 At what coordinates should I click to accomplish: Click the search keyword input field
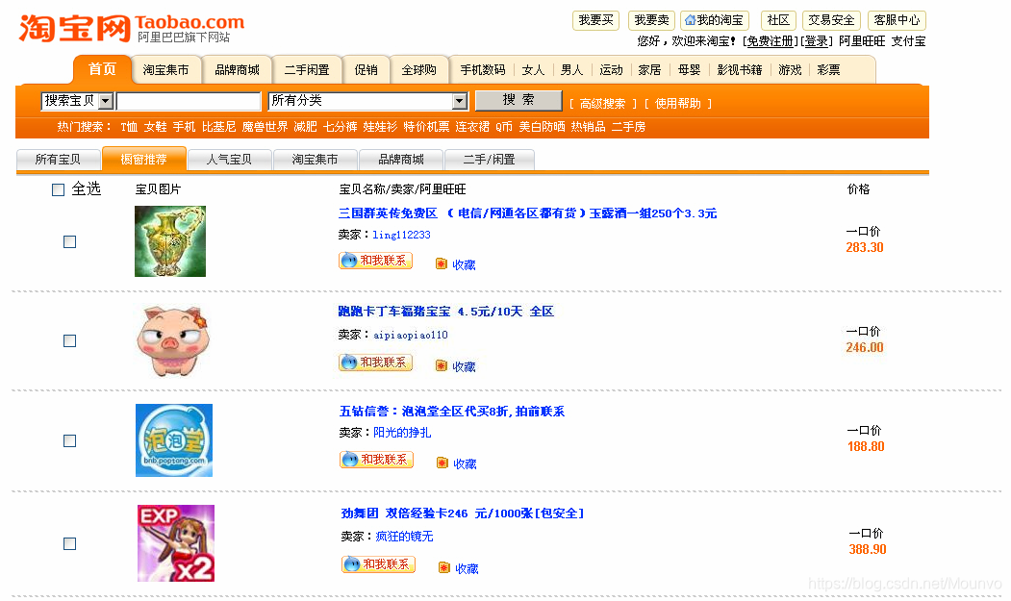(189, 101)
